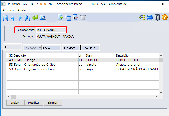
Task: Select the SOJA EM GRÃOS A GRANEL row
Action: (83, 69)
